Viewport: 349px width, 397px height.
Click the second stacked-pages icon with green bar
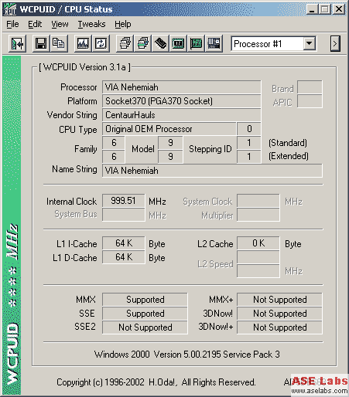(142, 43)
